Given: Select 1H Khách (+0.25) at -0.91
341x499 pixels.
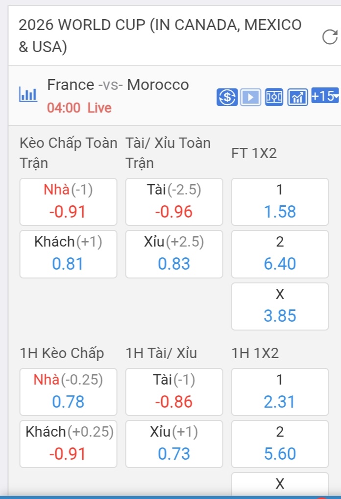Looking at the screenshot, I should [x=68, y=444].
